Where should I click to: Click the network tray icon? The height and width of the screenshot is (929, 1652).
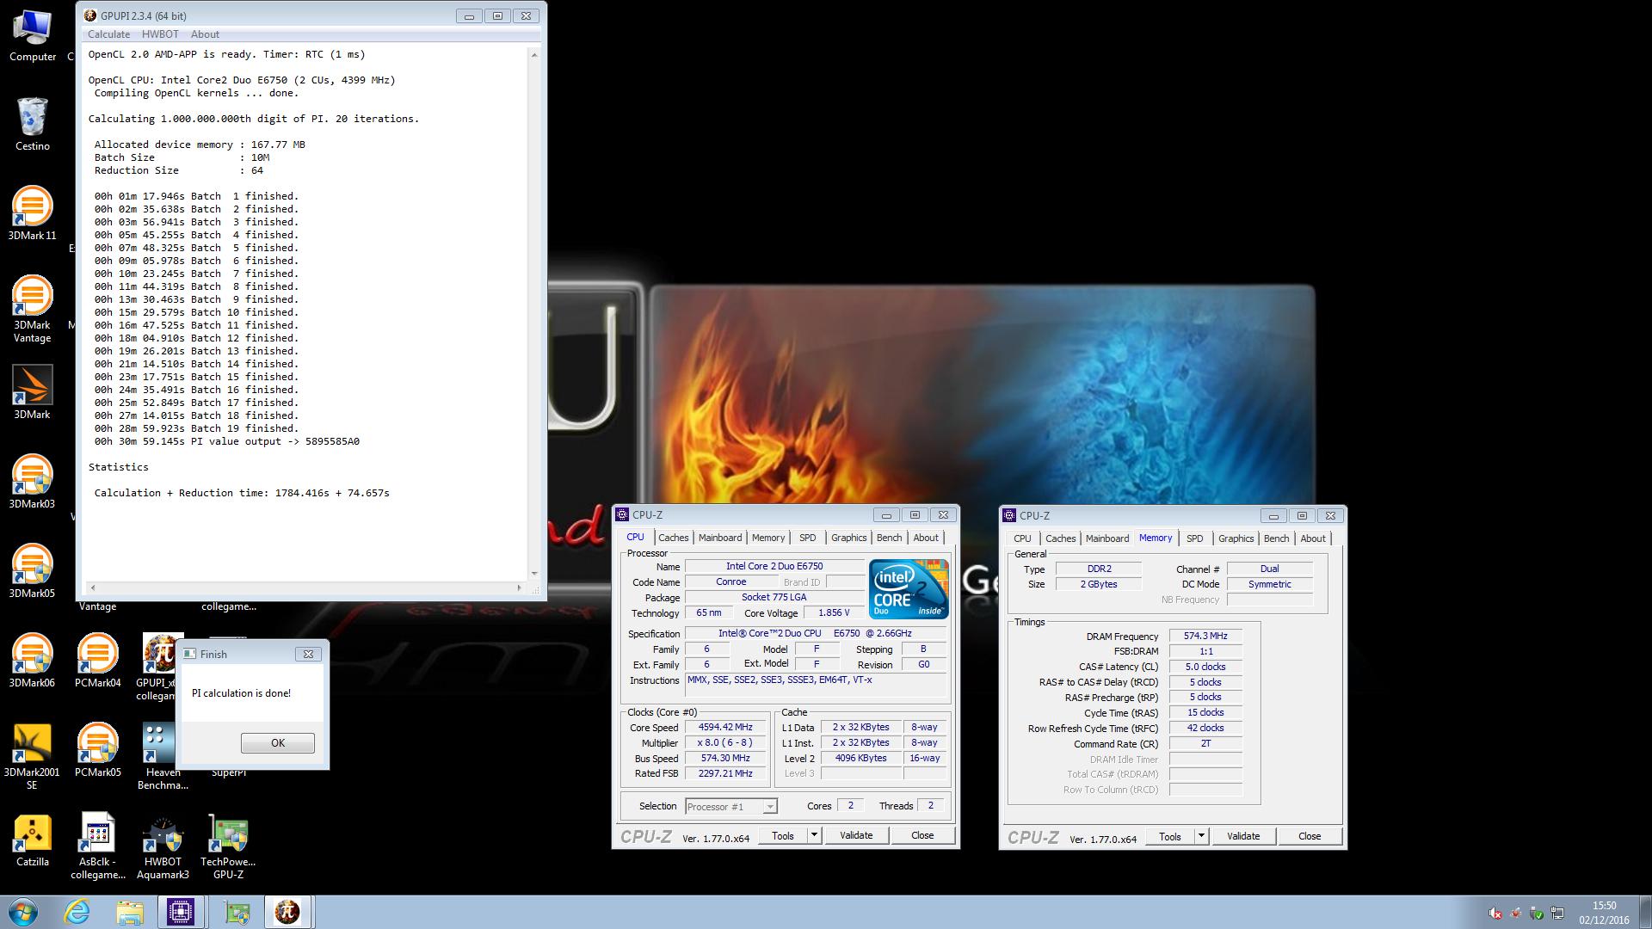click(1557, 913)
